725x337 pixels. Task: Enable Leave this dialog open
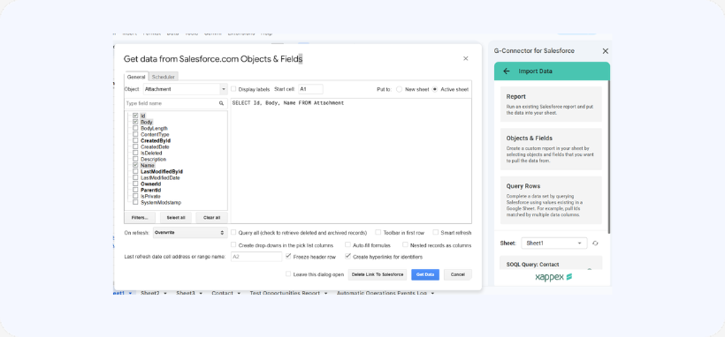[x=288, y=274]
